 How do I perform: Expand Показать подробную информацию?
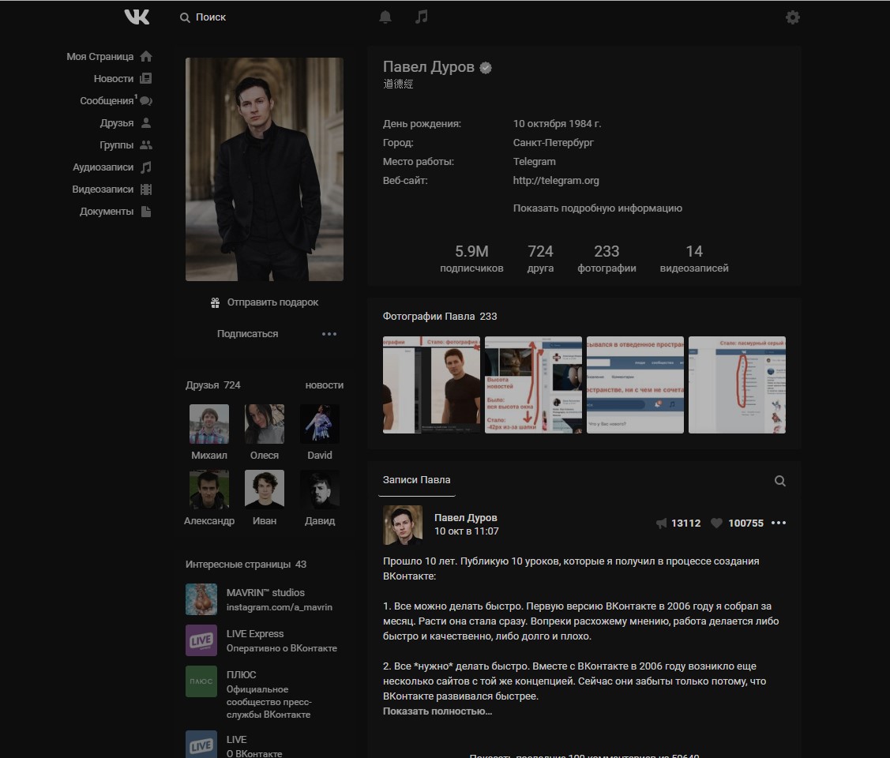coord(597,208)
